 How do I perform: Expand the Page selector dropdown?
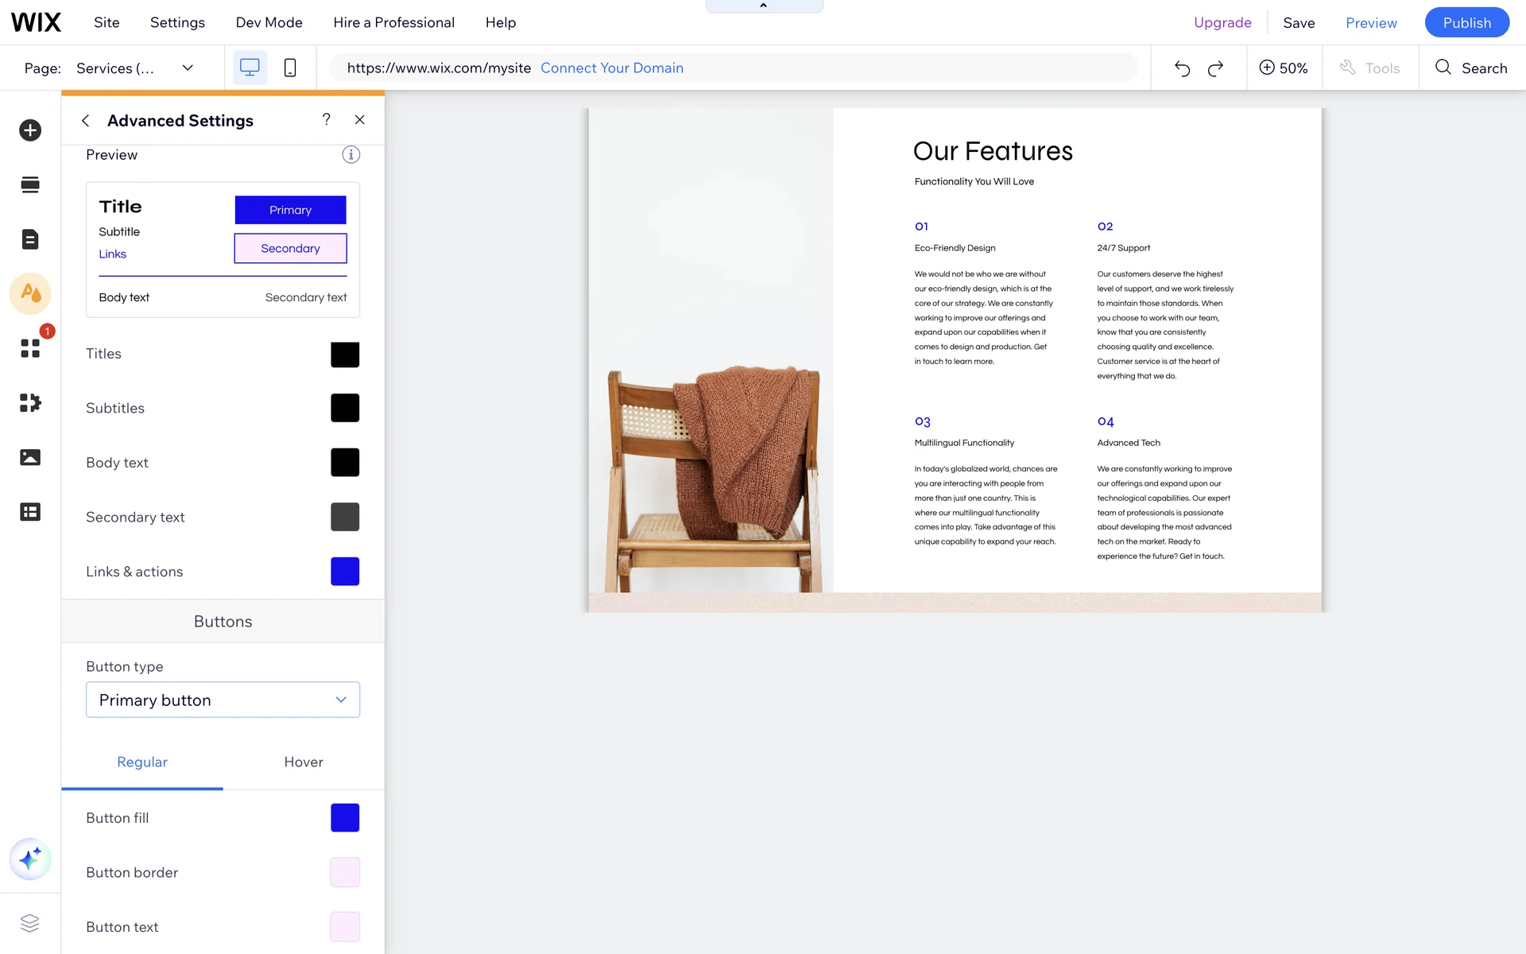click(x=188, y=68)
